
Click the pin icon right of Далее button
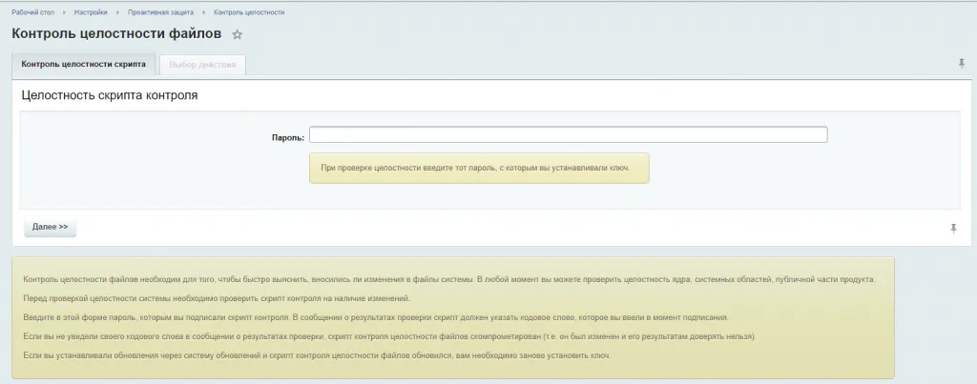953,228
